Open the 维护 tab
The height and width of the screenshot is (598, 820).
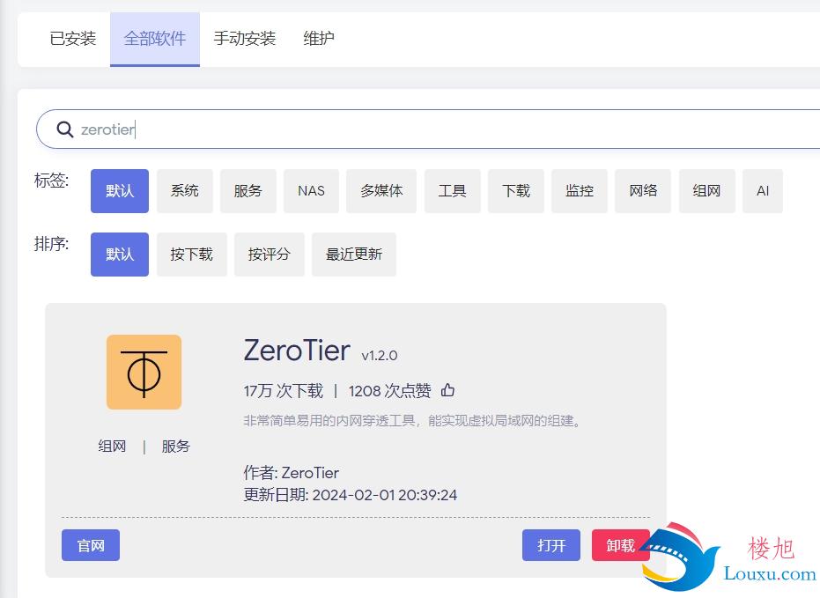[319, 39]
